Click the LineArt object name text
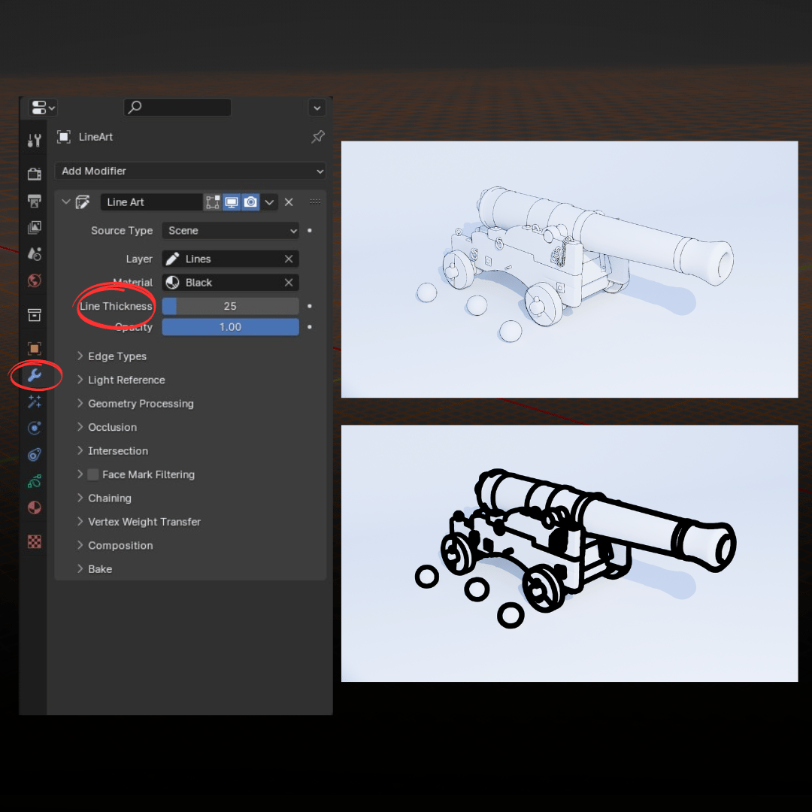This screenshot has width=812, height=812. [95, 137]
